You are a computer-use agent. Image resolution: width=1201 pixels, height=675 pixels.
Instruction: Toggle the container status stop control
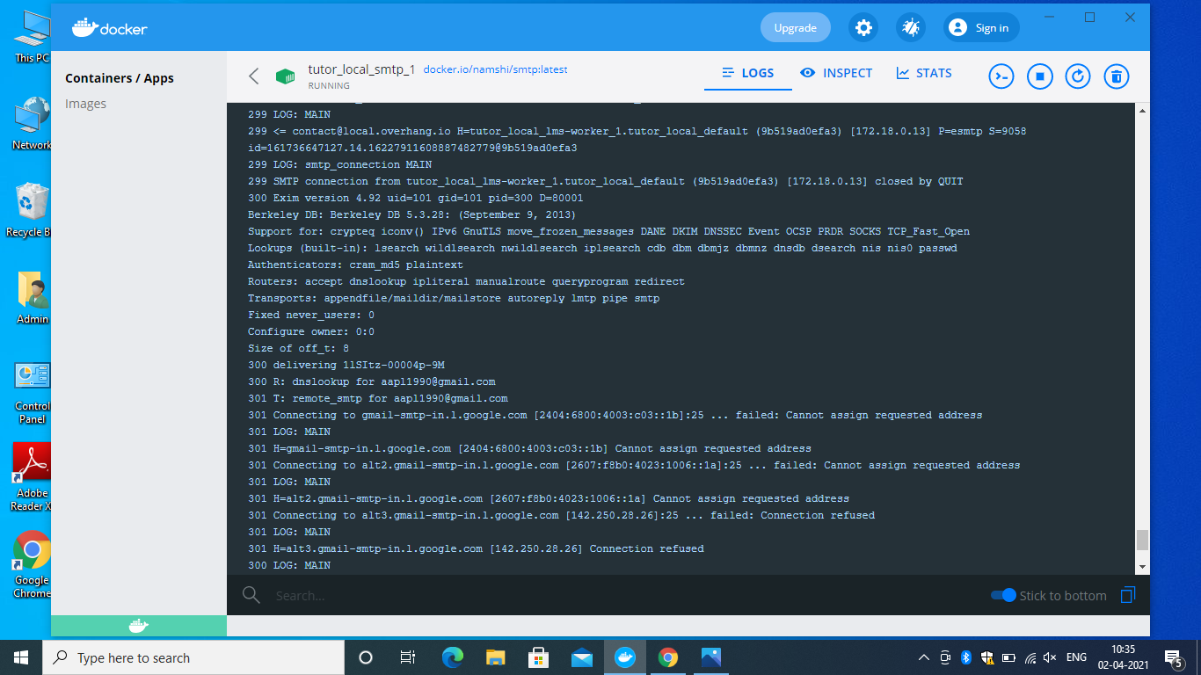[x=1039, y=76]
